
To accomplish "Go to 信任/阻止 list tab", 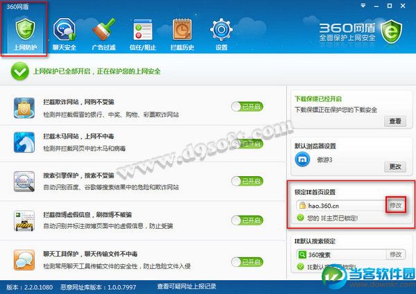I will [143, 34].
